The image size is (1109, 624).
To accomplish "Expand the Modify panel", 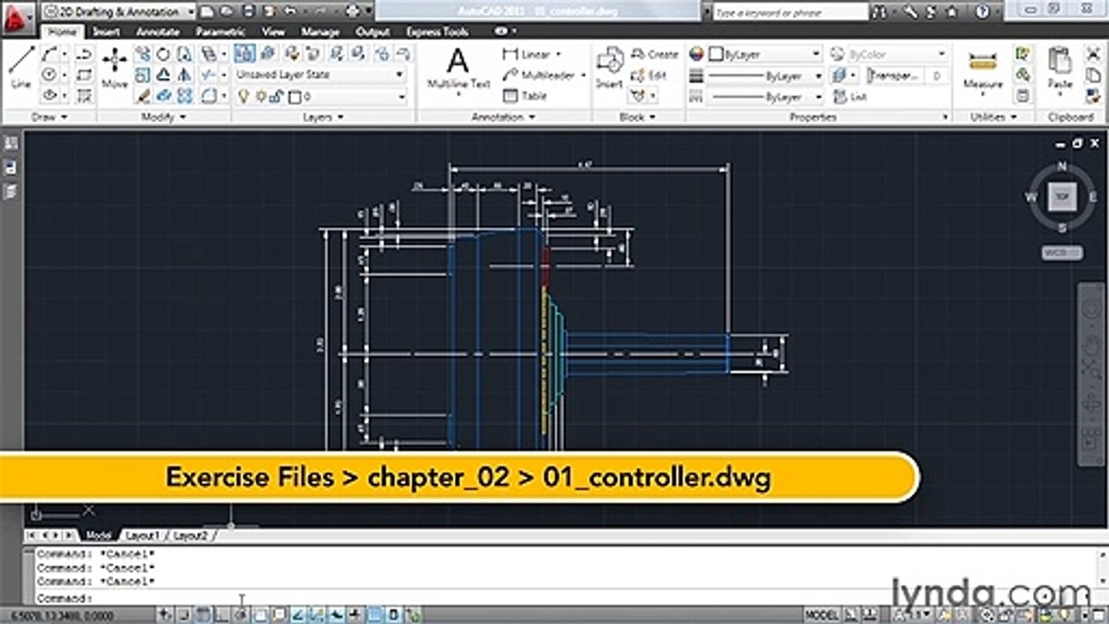I will tap(164, 116).
